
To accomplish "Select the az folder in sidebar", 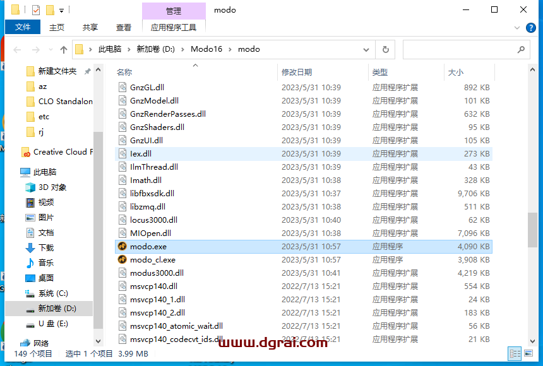I will coord(37,86).
